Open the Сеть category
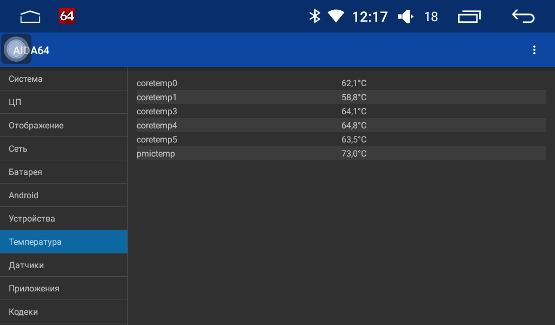 63,149
